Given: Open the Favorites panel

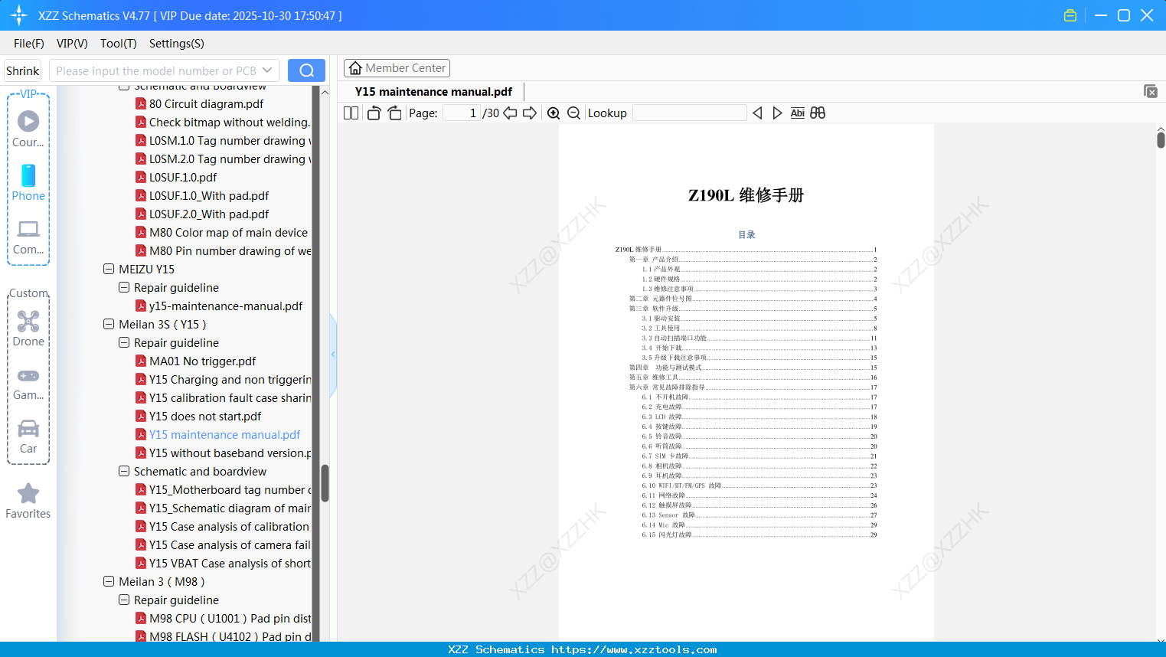Looking at the screenshot, I should pyautogui.click(x=28, y=501).
